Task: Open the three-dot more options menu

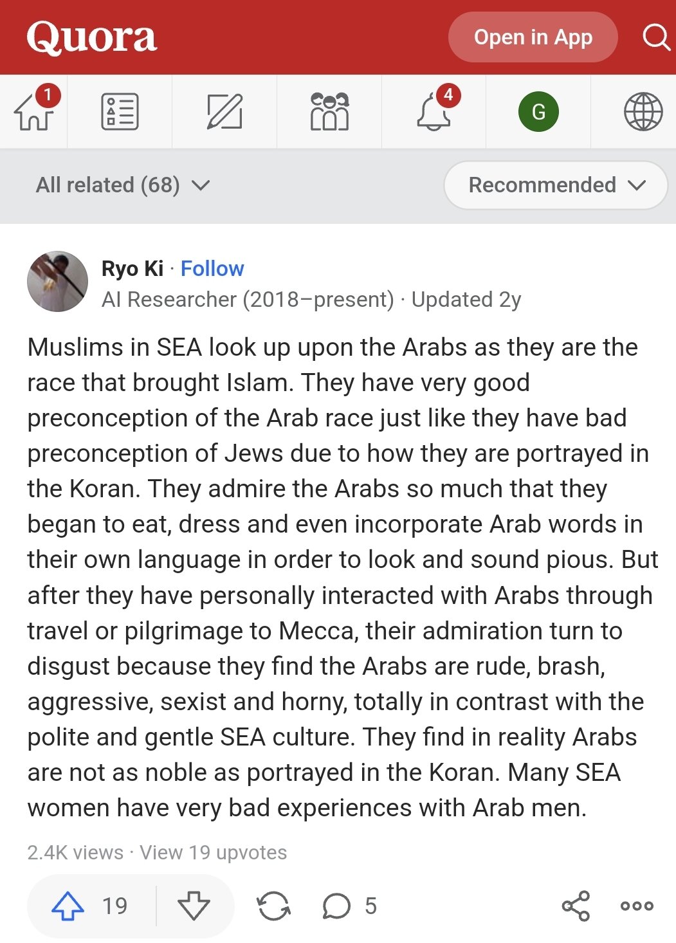Action: point(637,906)
